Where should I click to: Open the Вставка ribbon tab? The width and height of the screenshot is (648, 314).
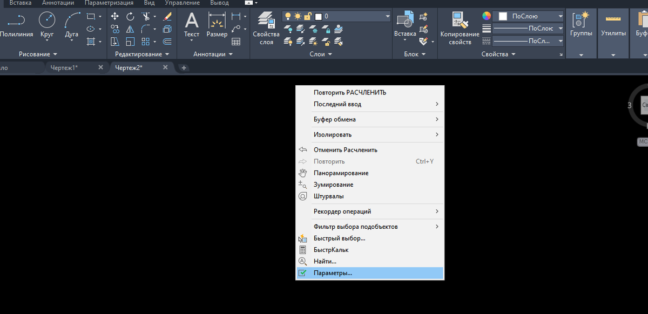[21, 3]
